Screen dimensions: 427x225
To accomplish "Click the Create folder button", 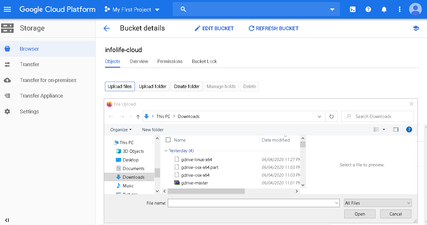I will (x=187, y=86).
